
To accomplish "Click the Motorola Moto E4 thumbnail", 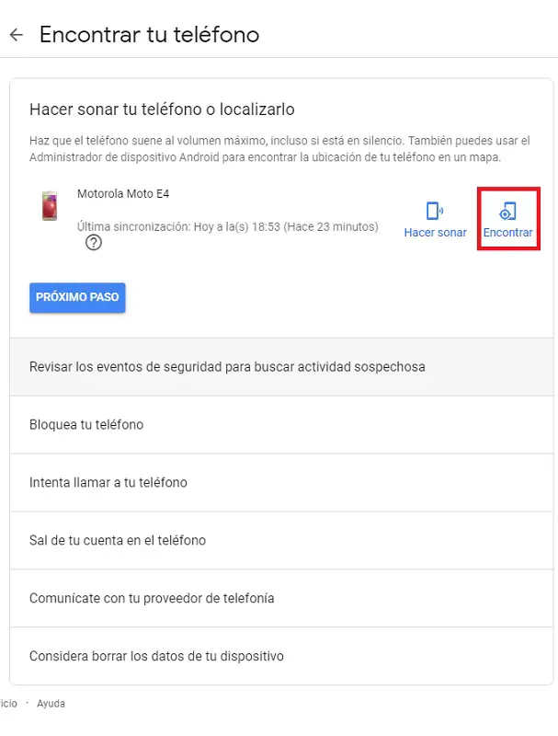I will point(50,205).
